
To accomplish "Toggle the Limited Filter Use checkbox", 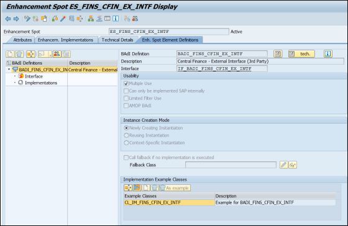I will point(126,98).
